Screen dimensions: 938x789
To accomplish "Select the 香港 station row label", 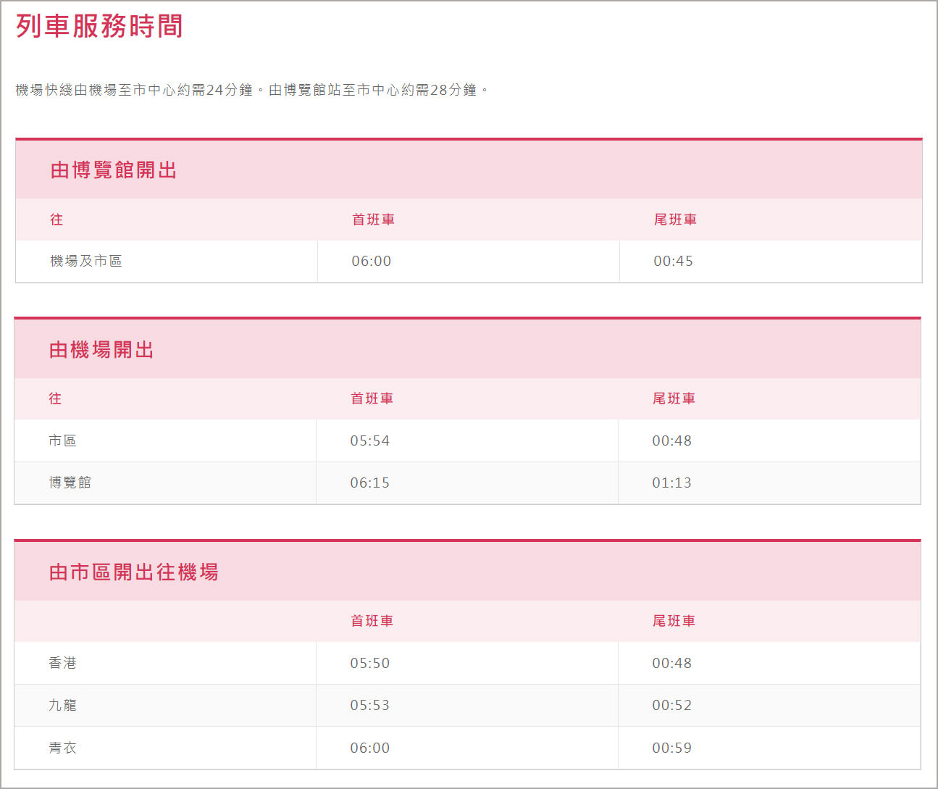I will tap(62, 663).
